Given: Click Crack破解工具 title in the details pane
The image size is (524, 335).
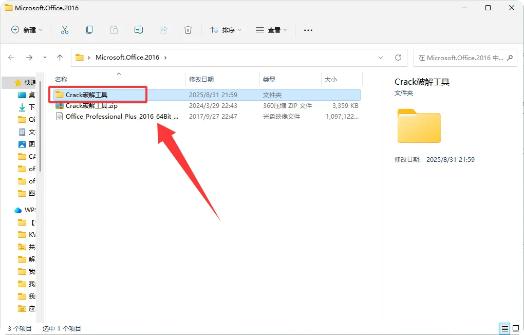Looking at the screenshot, I should (422, 82).
